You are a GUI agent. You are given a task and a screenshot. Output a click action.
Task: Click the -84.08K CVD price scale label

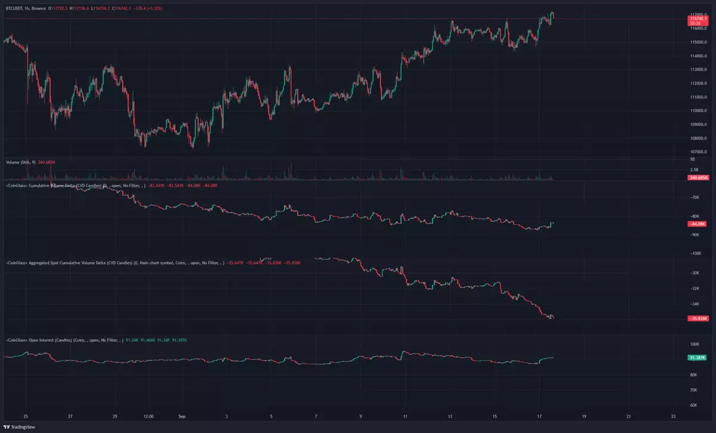click(x=697, y=224)
